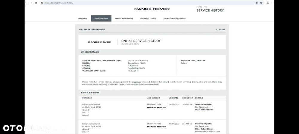Open the Main Page tab
The width and height of the screenshot is (299, 134).
point(83,18)
